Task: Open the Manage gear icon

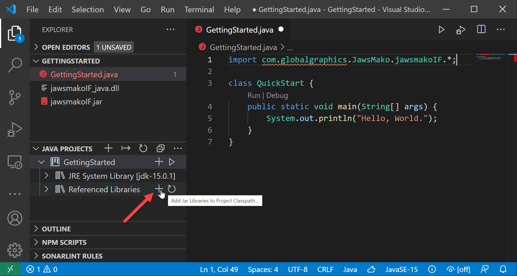Action: (x=15, y=250)
